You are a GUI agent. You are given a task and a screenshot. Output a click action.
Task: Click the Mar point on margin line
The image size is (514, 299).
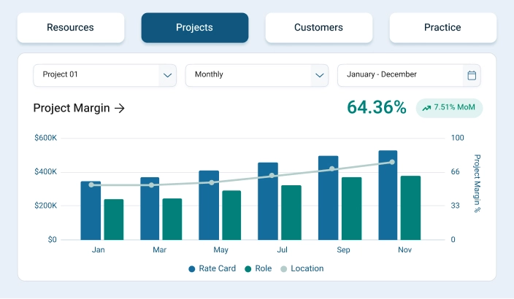pyautogui.click(x=151, y=185)
